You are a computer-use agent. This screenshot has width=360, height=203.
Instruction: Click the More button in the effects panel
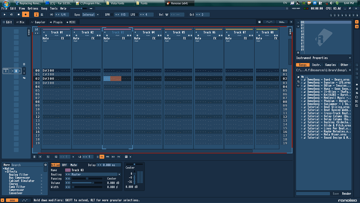click(x=6, y=165)
